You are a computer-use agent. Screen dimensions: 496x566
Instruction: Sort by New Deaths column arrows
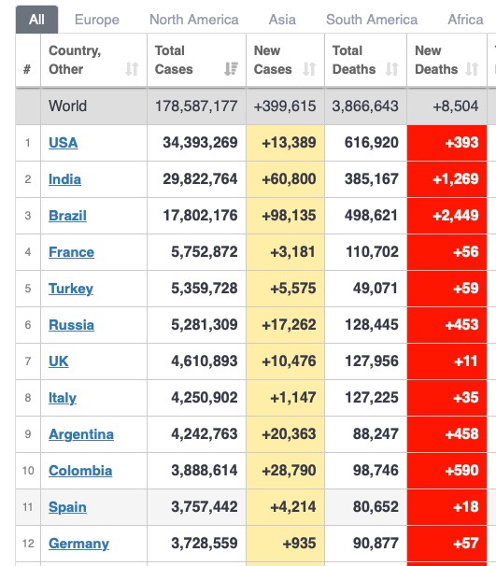point(472,69)
